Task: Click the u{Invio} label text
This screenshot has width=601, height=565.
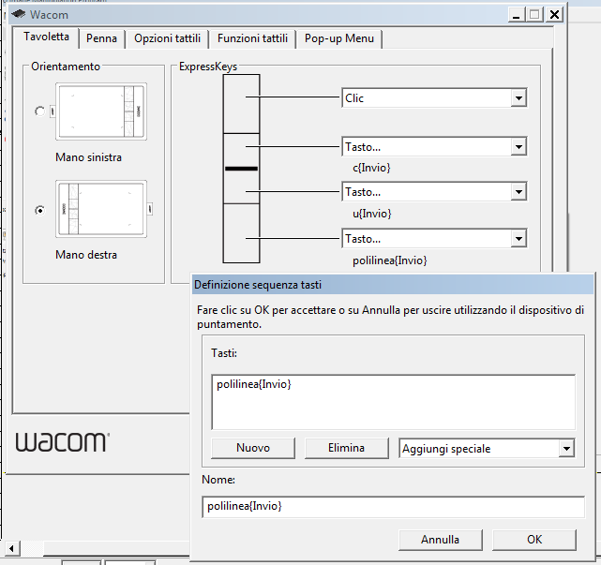Action: pos(372,214)
